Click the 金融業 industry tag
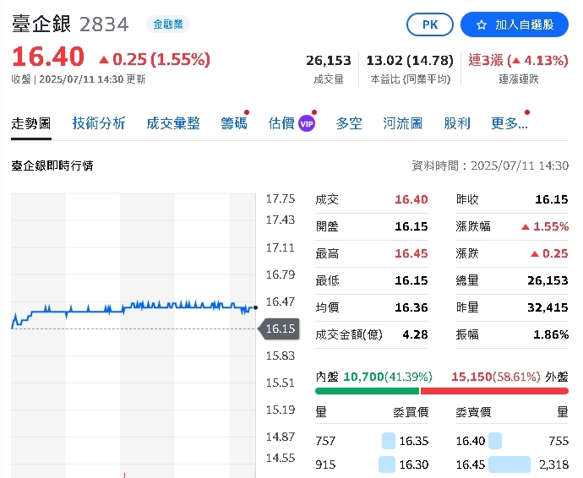The width and height of the screenshot is (583, 478). point(167,25)
